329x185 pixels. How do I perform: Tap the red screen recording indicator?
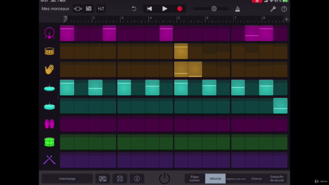tap(257, 1)
